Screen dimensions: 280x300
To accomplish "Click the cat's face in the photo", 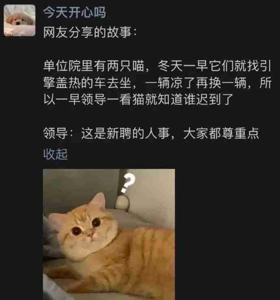I will (x=85, y=231).
